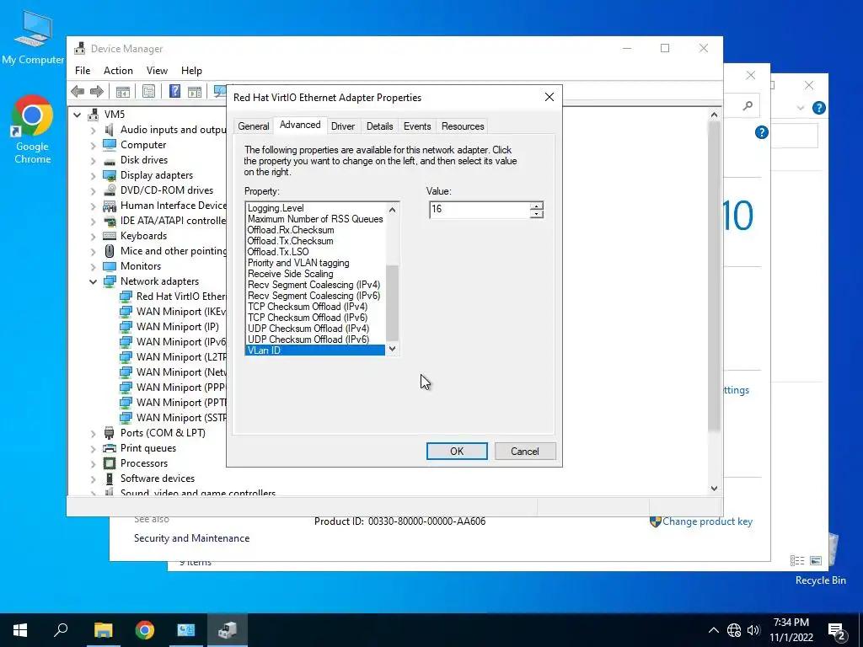Viewport: 863px width, 647px height.
Task: Select the Keyboards device icon
Action: point(110,236)
